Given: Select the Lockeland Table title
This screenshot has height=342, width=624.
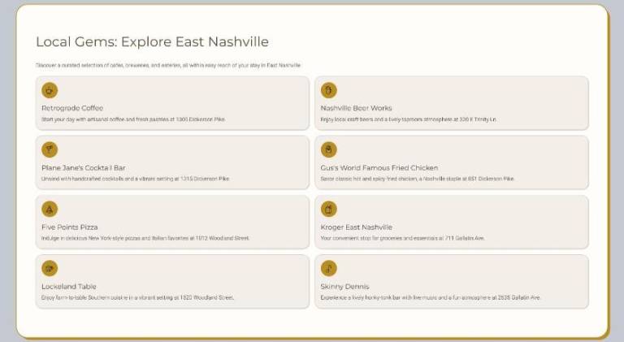Looking at the screenshot, I should pyautogui.click(x=69, y=286).
